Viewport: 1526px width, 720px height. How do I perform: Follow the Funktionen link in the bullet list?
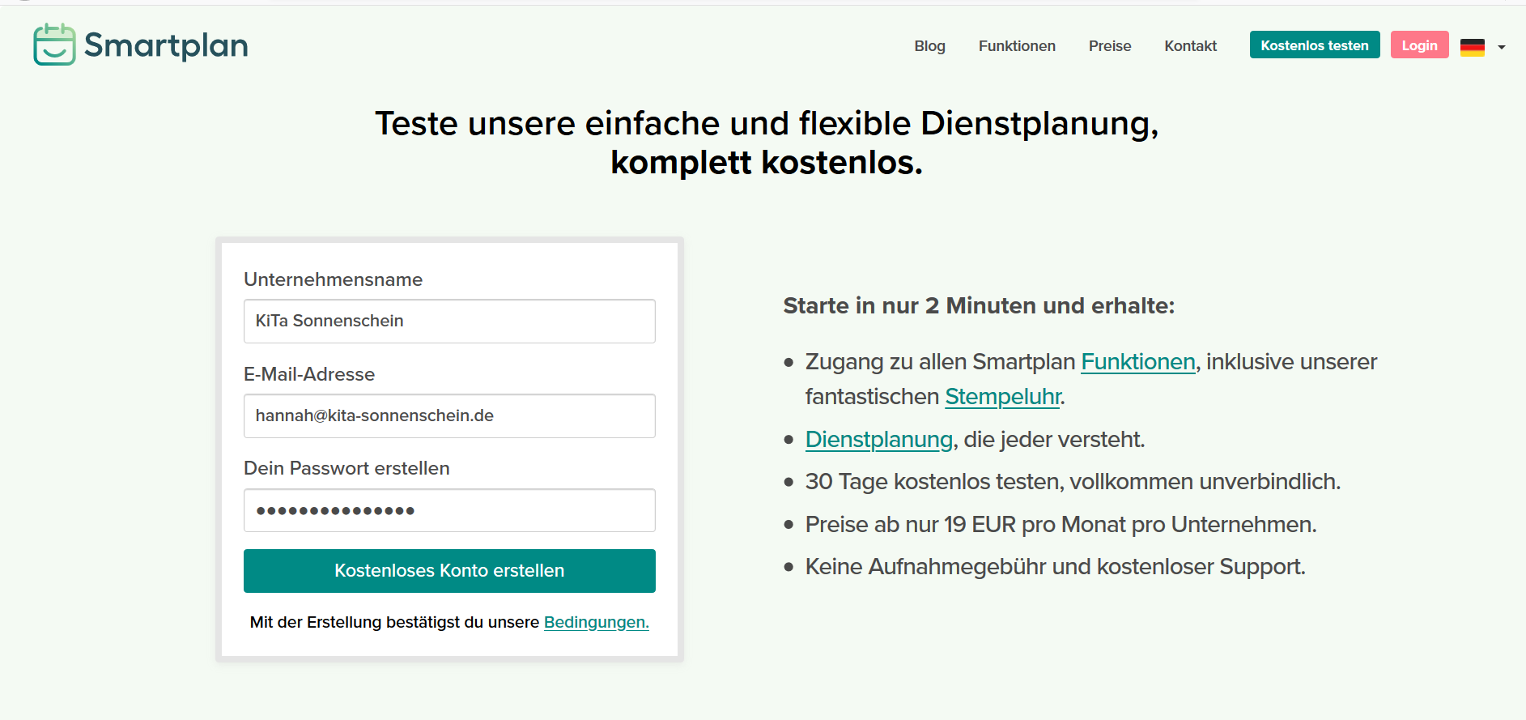pos(1137,362)
